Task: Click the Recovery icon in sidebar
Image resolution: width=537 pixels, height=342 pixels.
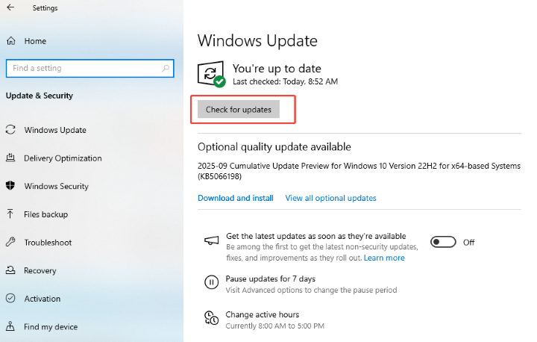Action: coord(10,270)
